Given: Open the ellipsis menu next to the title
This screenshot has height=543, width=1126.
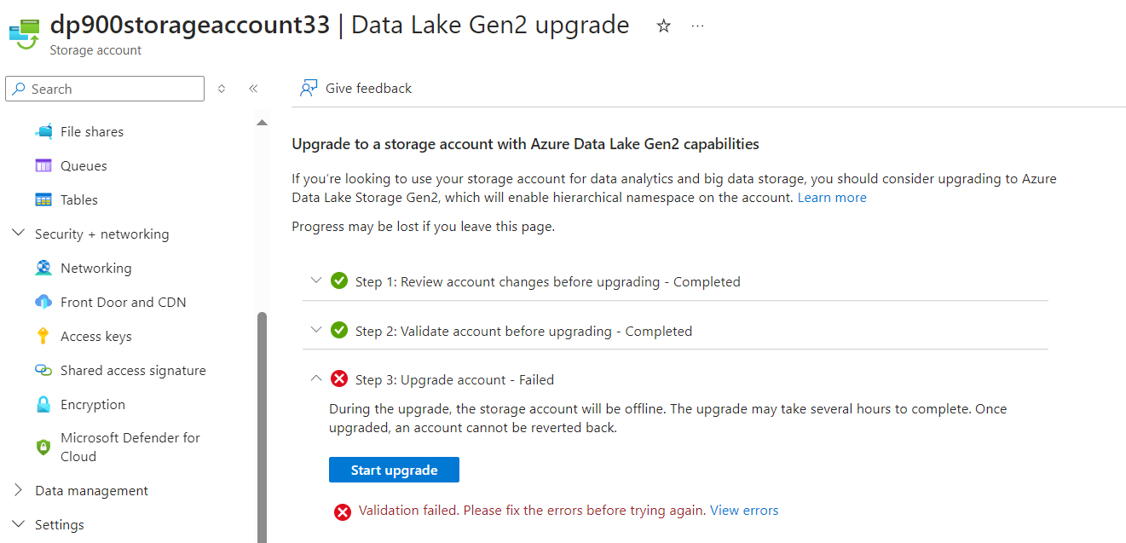Looking at the screenshot, I should [x=697, y=25].
